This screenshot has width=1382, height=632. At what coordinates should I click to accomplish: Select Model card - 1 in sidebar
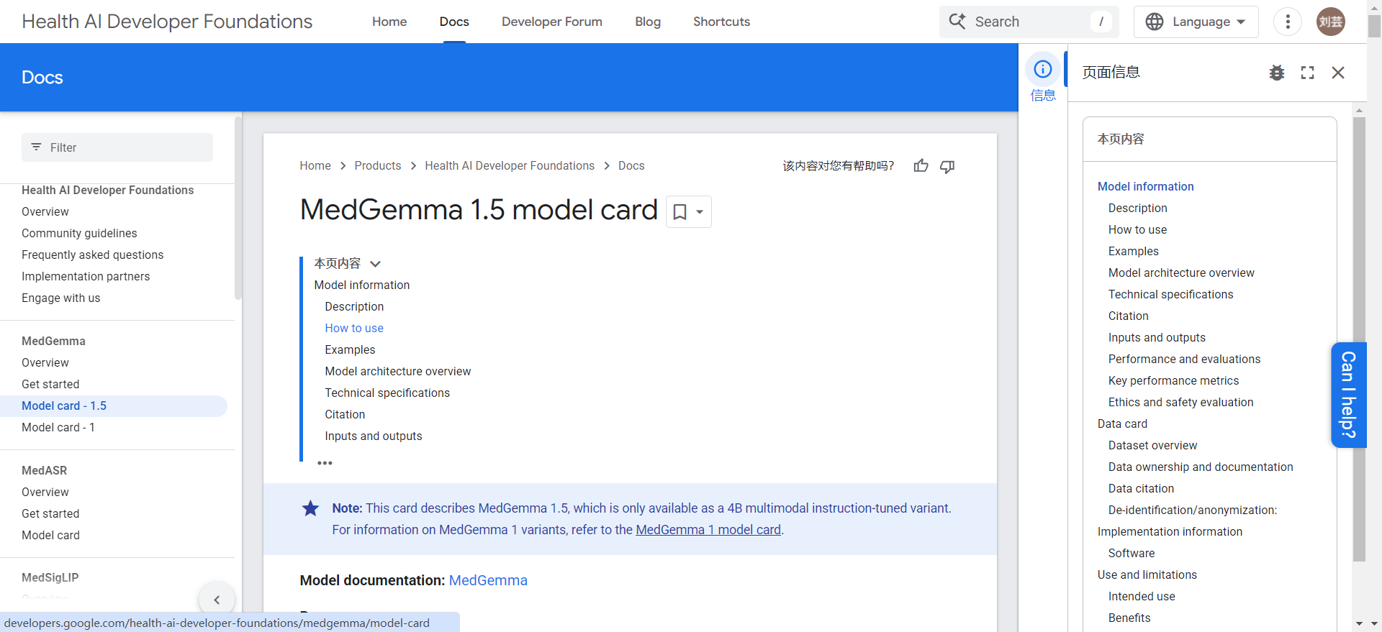tap(58, 427)
